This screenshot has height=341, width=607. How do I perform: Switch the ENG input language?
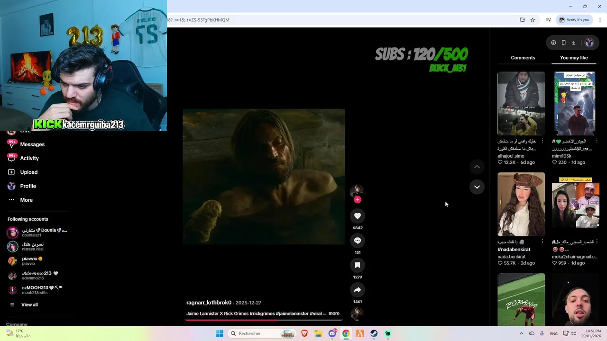pyautogui.click(x=554, y=334)
